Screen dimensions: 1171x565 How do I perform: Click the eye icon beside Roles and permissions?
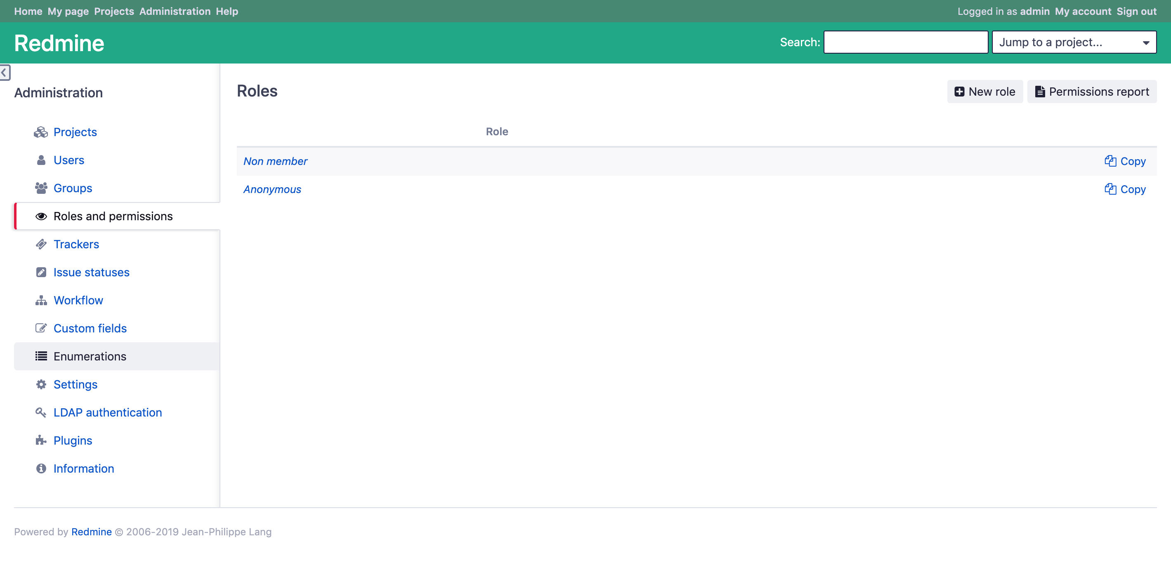(41, 216)
